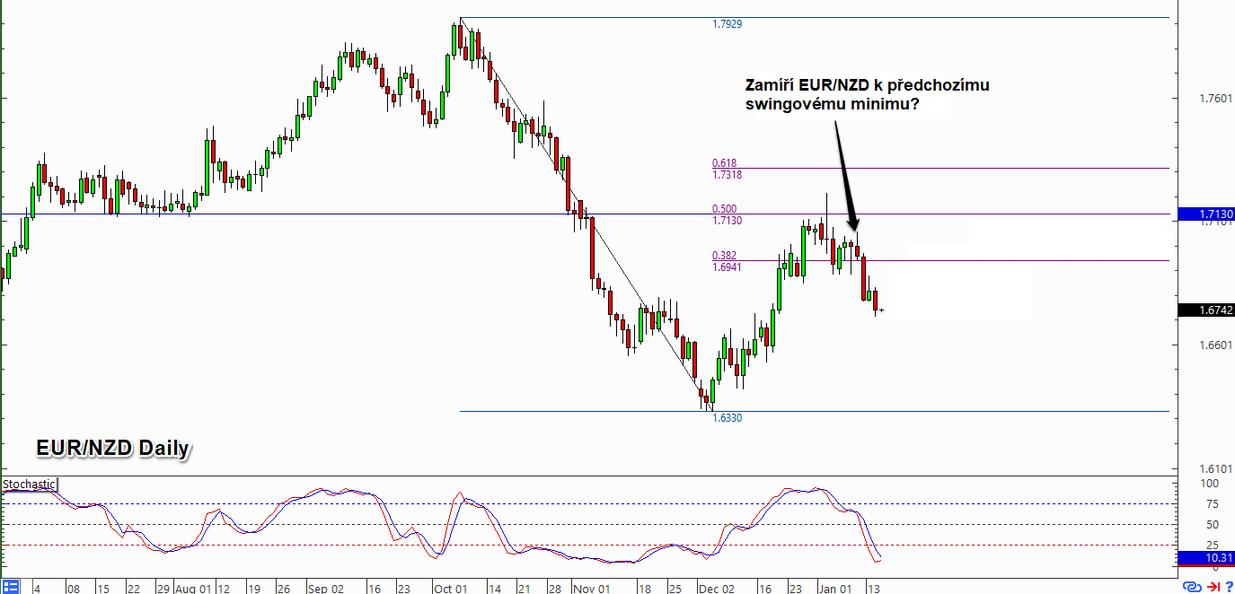Select the Stochastic indicator label
The height and width of the screenshot is (594, 1235).
tap(29, 485)
